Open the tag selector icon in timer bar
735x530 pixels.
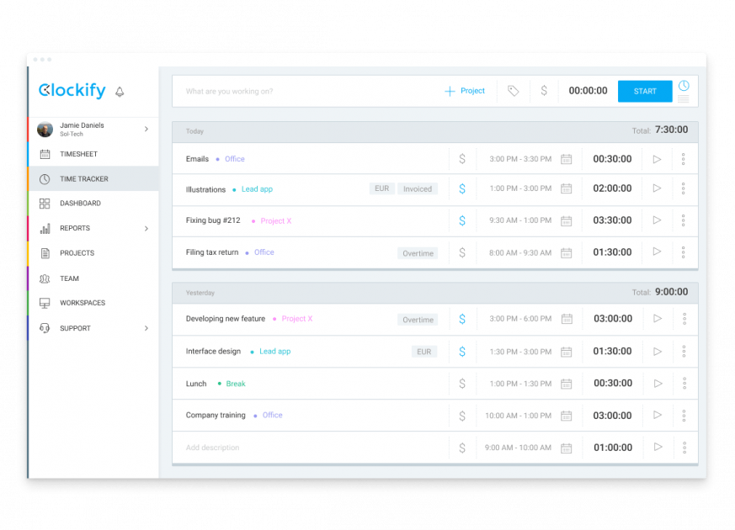click(514, 91)
